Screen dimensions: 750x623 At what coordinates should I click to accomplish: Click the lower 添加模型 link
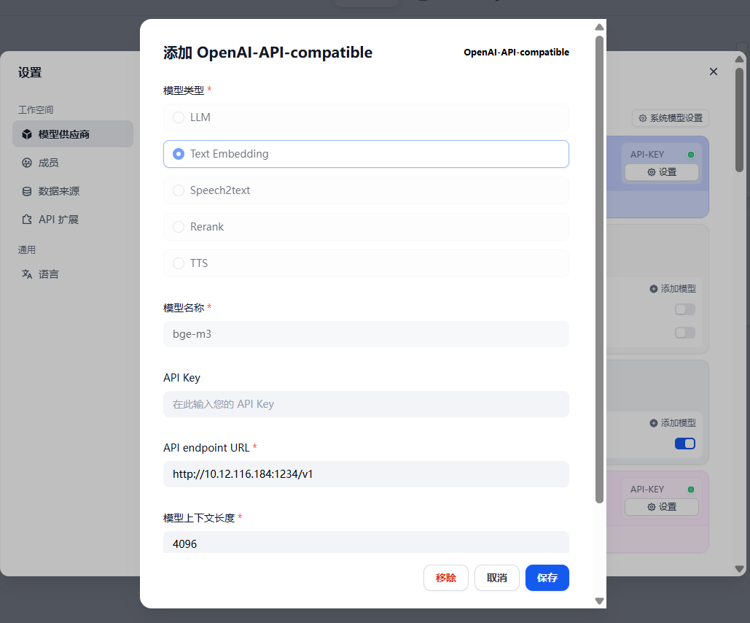click(673, 423)
